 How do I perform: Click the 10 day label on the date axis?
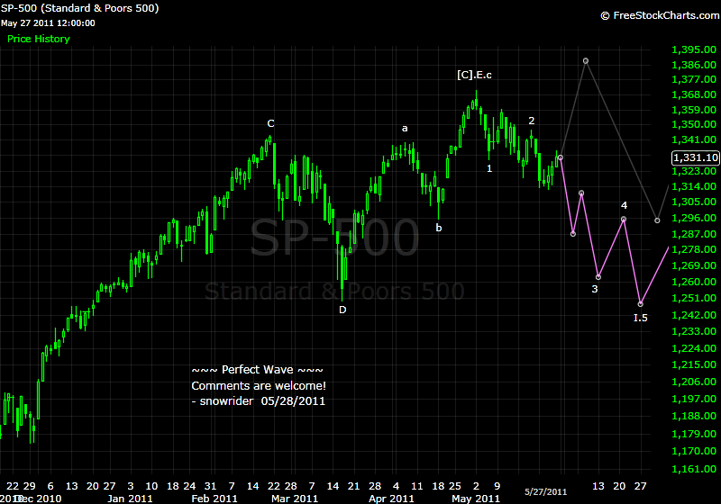151,486
